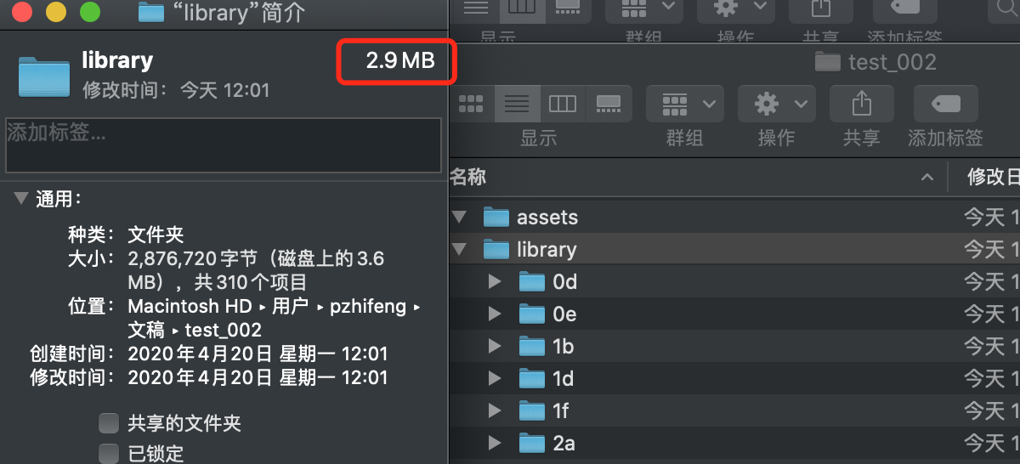Check the locked checkbox
This screenshot has width=1020, height=464.
[109, 452]
